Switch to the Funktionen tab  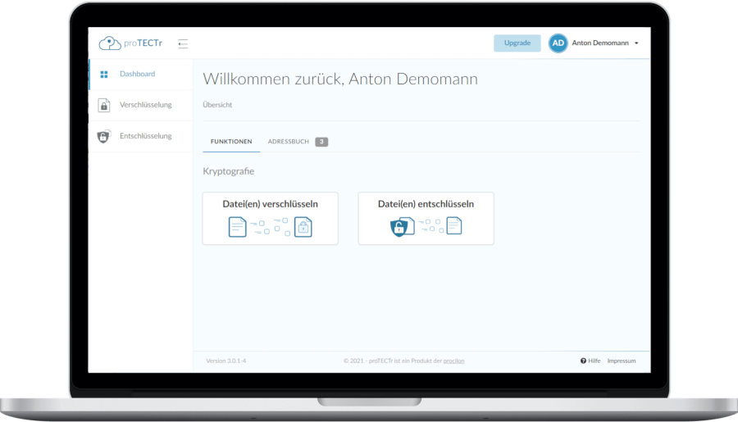[231, 142]
